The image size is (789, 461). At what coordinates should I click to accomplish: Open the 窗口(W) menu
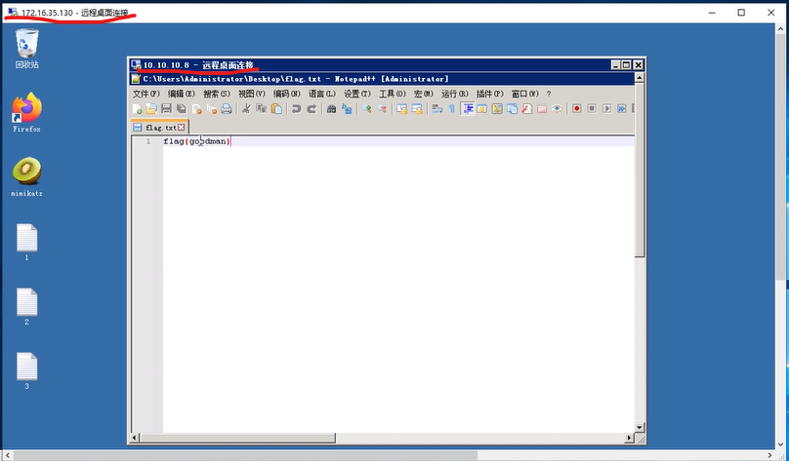524,94
